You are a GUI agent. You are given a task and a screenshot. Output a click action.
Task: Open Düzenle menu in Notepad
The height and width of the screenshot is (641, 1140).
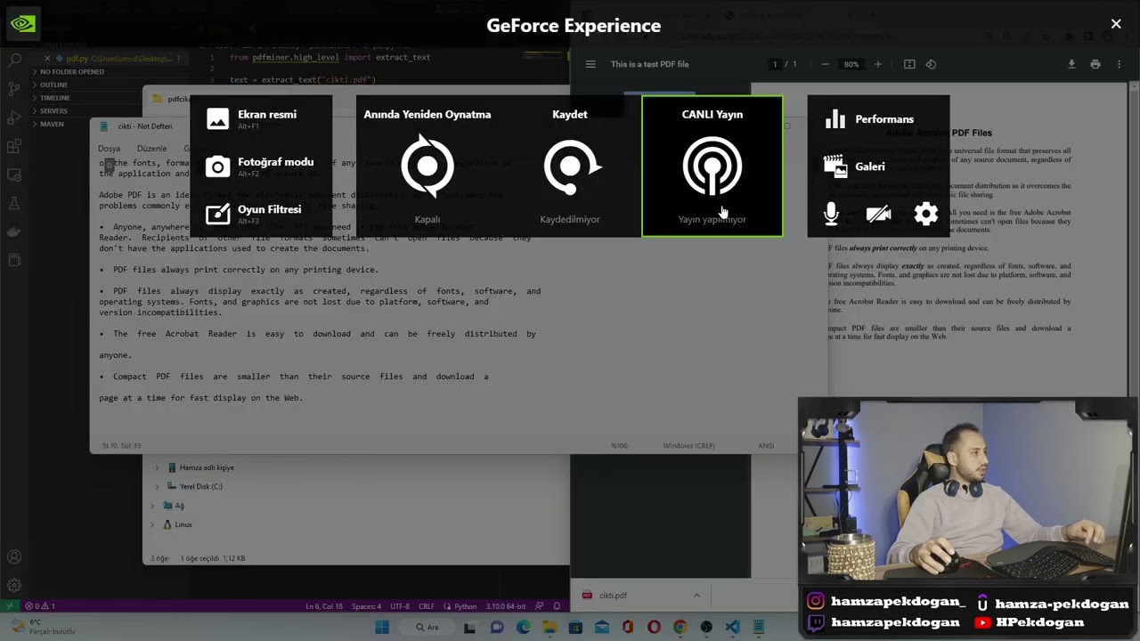pyautogui.click(x=151, y=149)
